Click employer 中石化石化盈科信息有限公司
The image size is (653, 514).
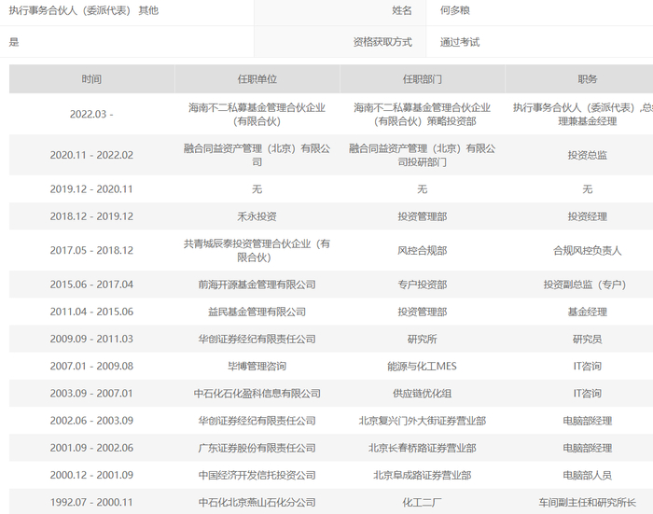click(257, 394)
